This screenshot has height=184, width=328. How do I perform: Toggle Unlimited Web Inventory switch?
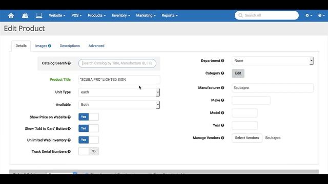click(89, 140)
